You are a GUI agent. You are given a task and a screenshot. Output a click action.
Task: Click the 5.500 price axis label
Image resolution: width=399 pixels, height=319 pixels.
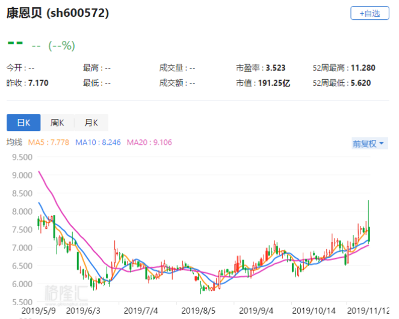[22, 302]
